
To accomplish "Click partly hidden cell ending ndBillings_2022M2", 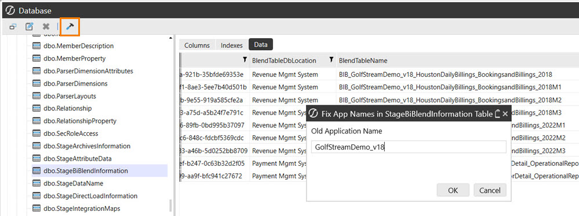I will pyautogui.click(x=538, y=138).
